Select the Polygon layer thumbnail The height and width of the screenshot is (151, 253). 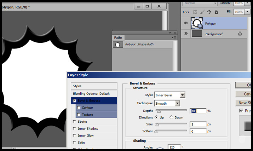(197, 23)
